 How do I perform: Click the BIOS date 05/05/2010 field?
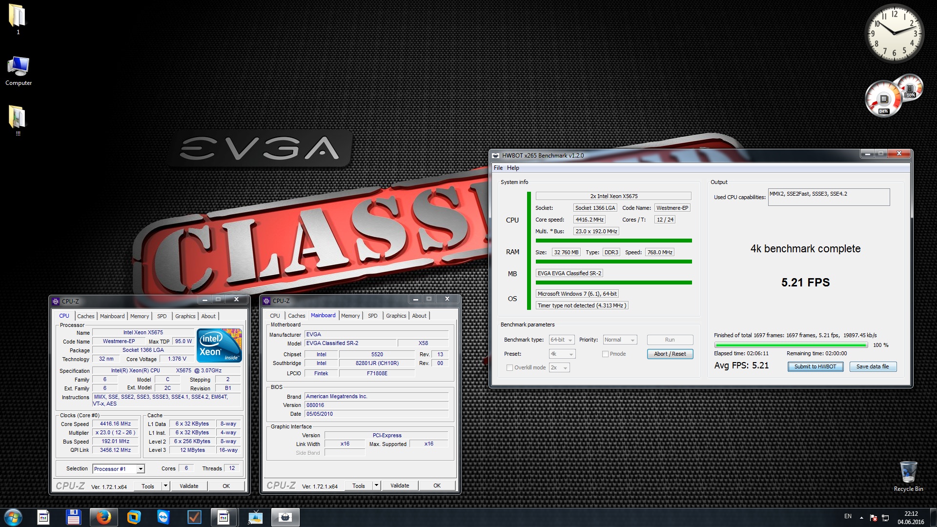click(377, 414)
